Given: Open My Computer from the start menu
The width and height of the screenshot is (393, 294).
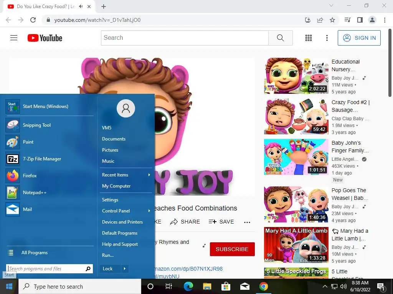Looking at the screenshot, I should point(116,186).
